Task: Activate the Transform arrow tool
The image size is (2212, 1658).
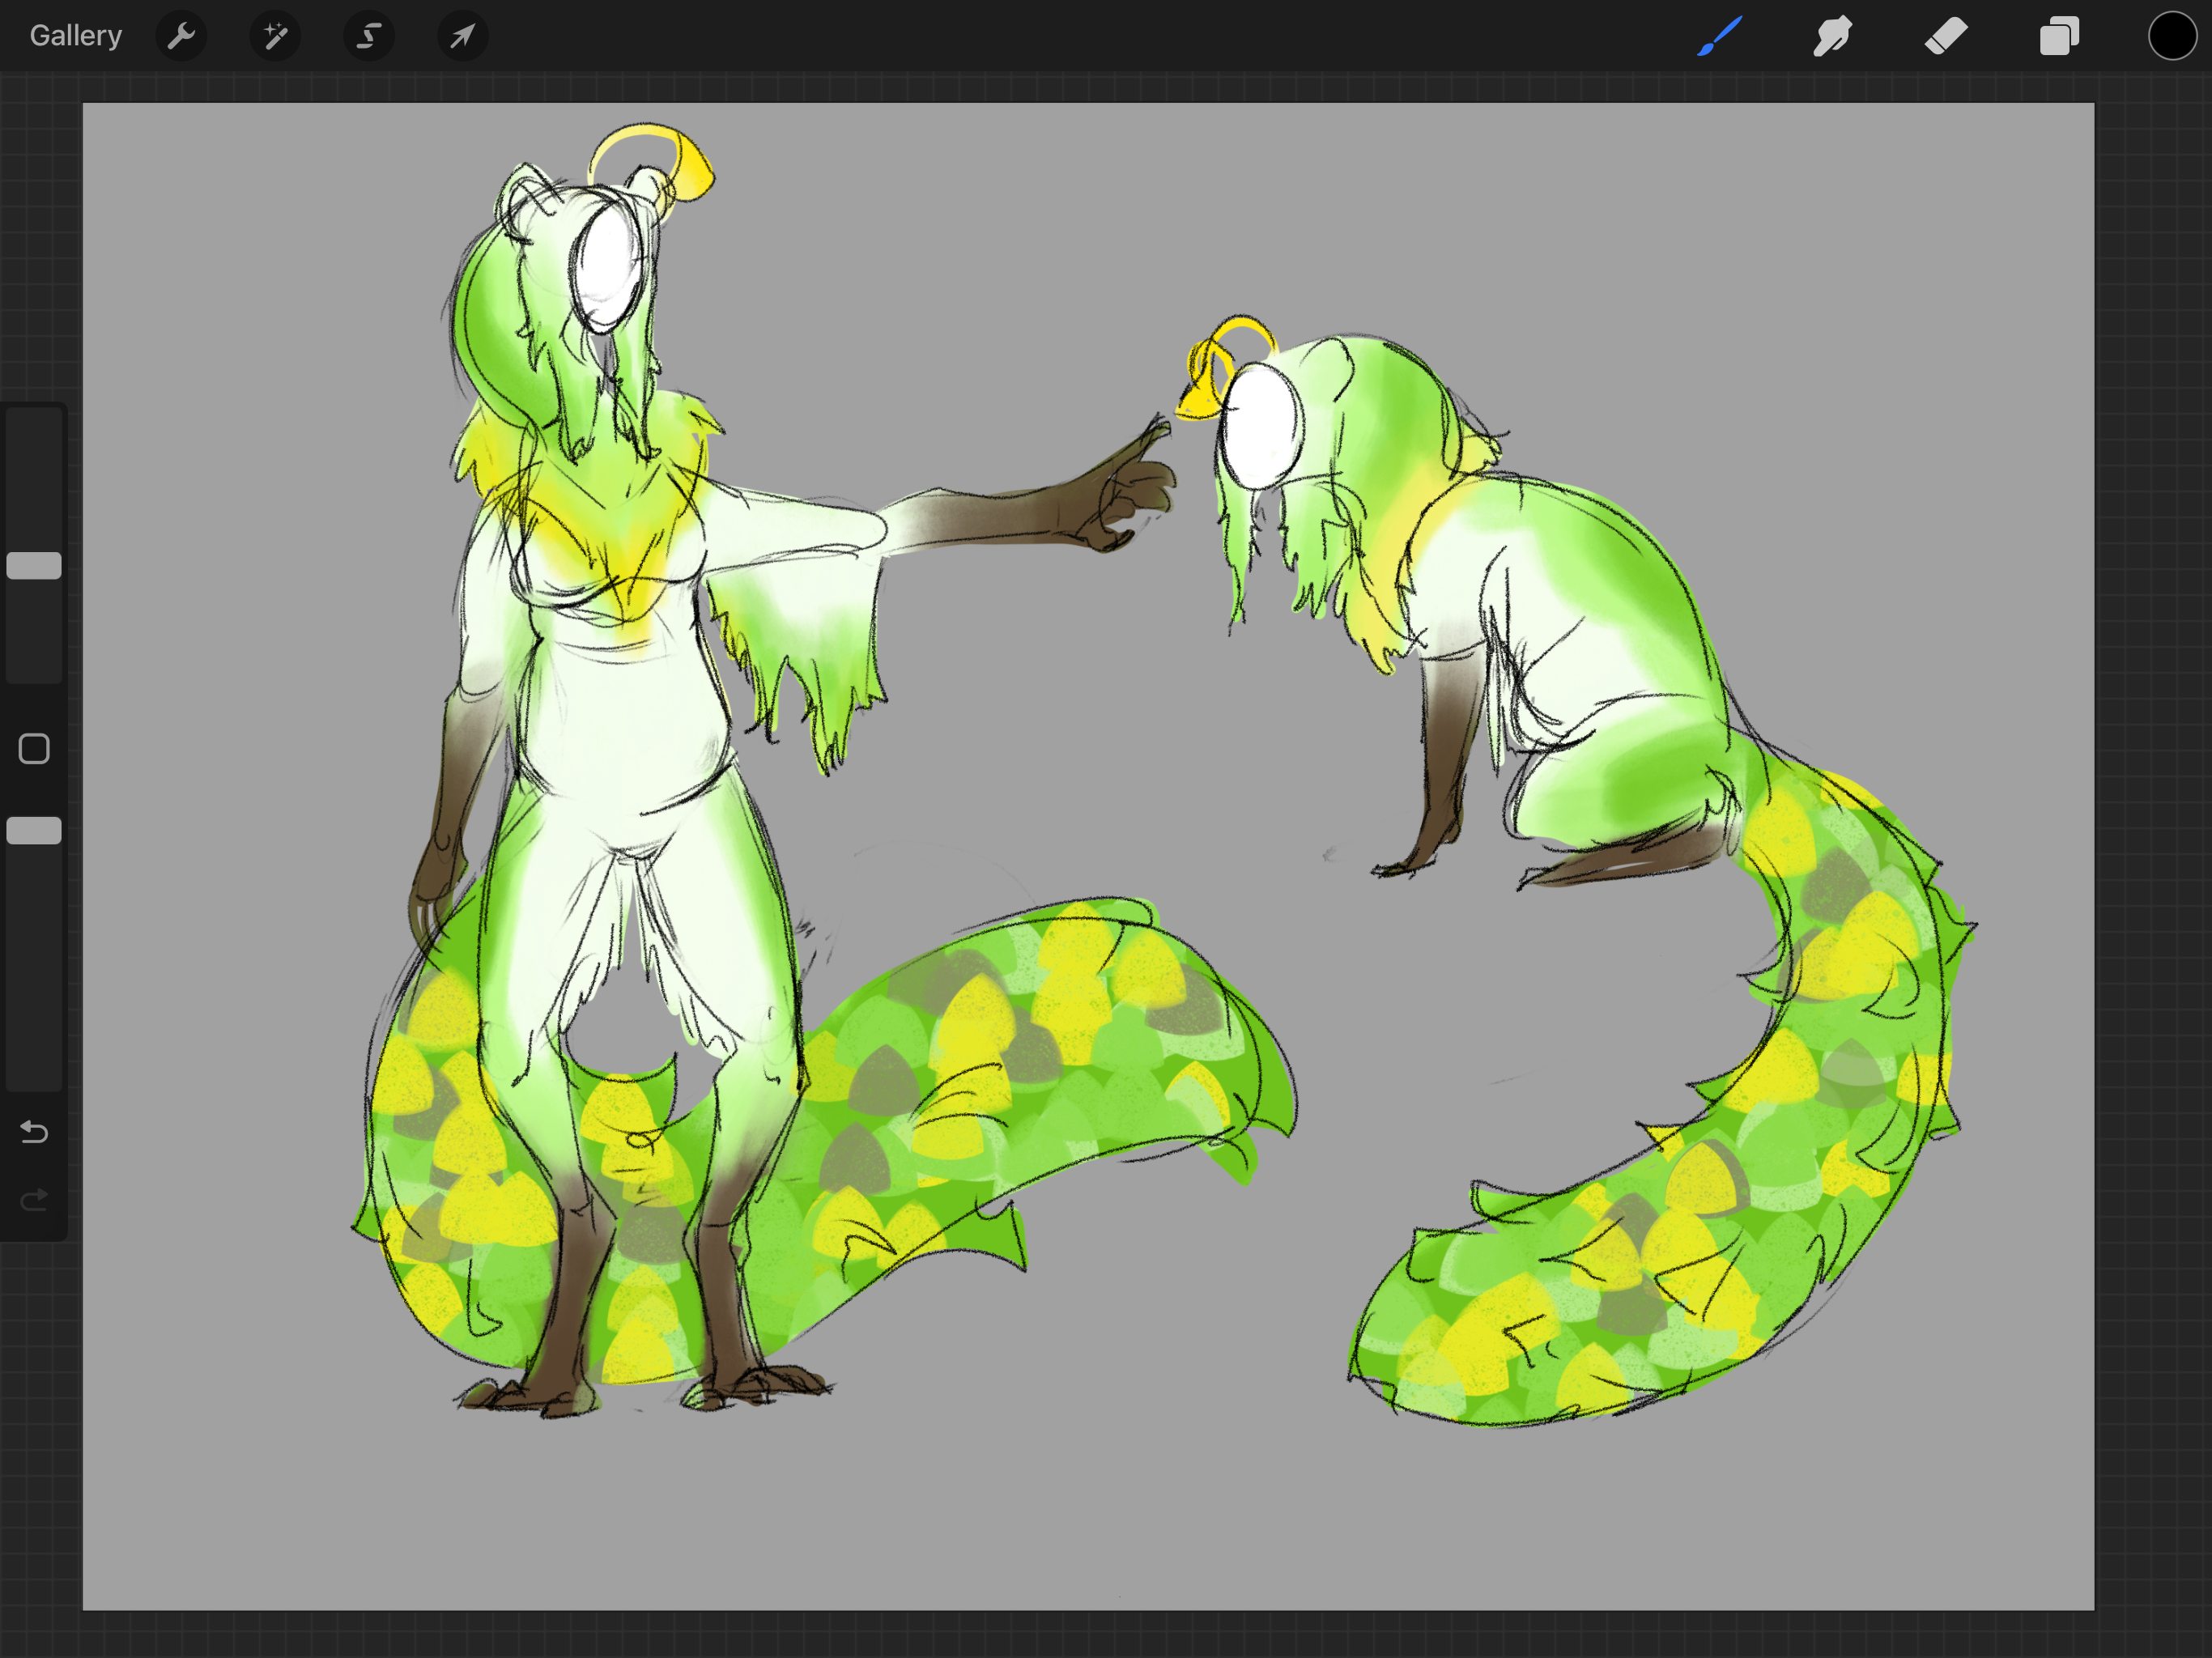Action: [462, 37]
